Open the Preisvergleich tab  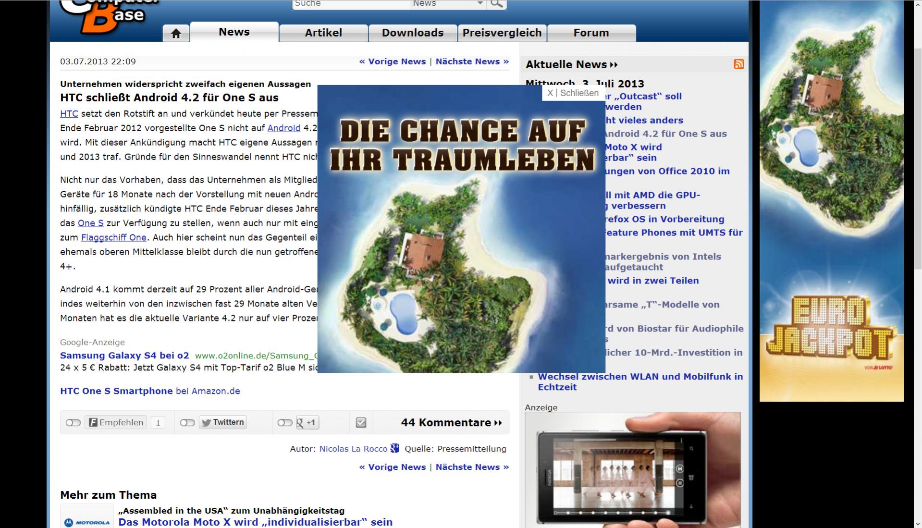pos(502,33)
